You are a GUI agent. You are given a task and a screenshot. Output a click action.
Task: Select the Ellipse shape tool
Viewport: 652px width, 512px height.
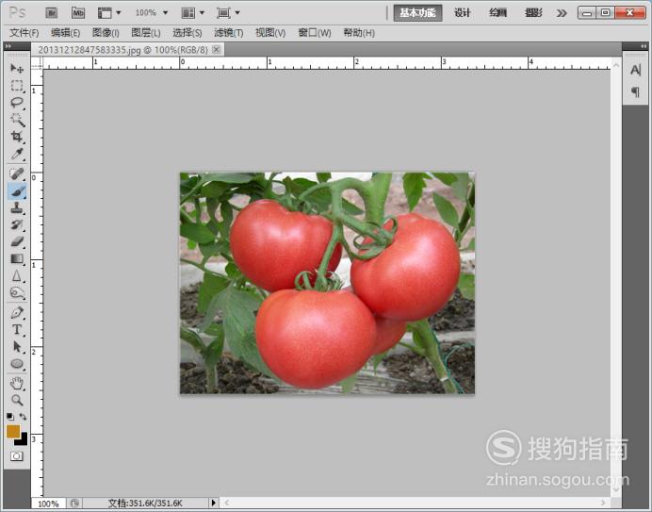pyautogui.click(x=17, y=364)
